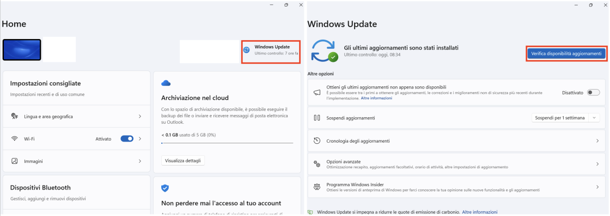The height and width of the screenshot is (216, 610).
Task: Open the pause duration dropdown arrow
Action: 594,118
